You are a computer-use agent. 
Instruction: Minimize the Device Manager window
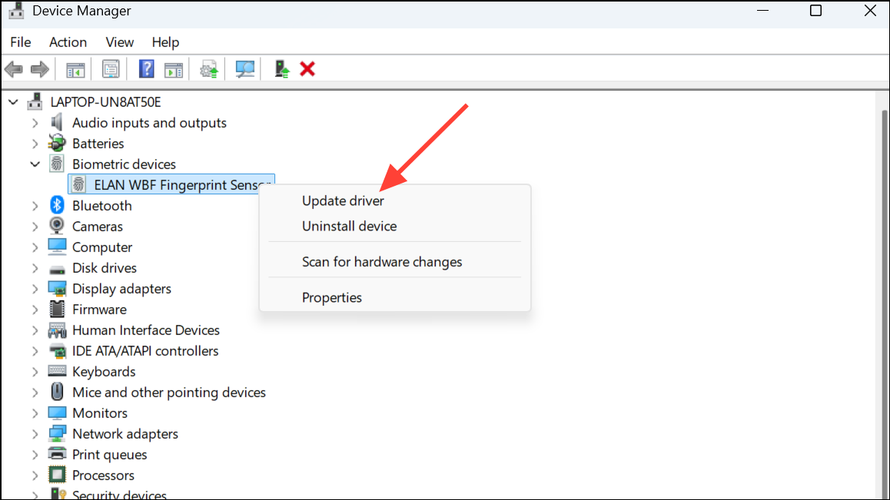coord(763,11)
